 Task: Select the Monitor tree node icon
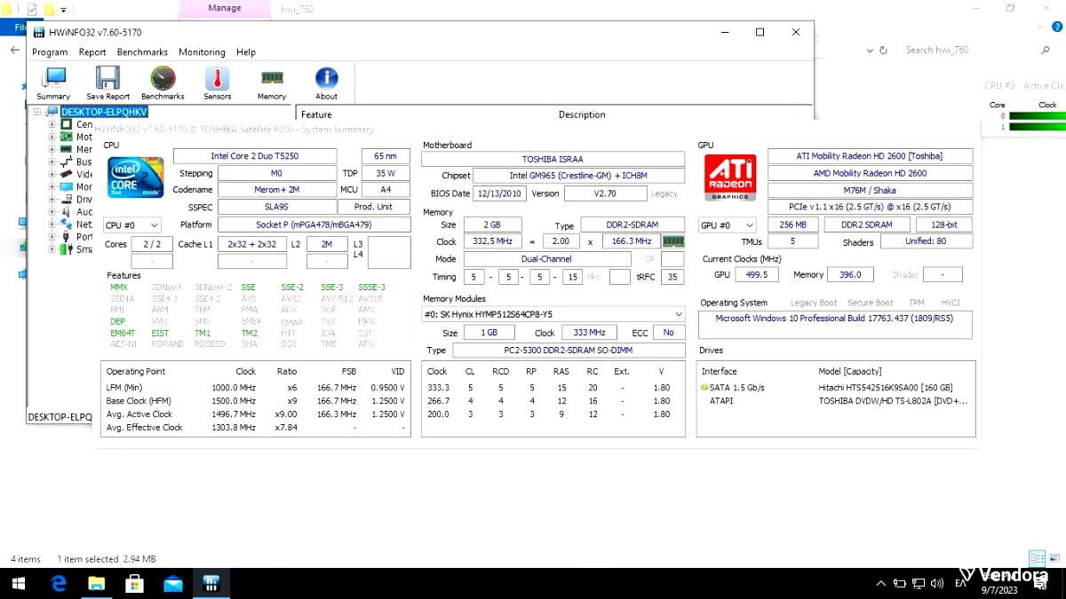pos(66,187)
